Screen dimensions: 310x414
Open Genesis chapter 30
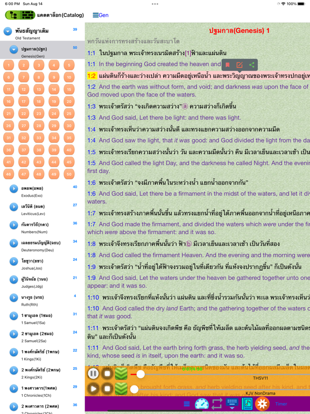pos(69,126)
